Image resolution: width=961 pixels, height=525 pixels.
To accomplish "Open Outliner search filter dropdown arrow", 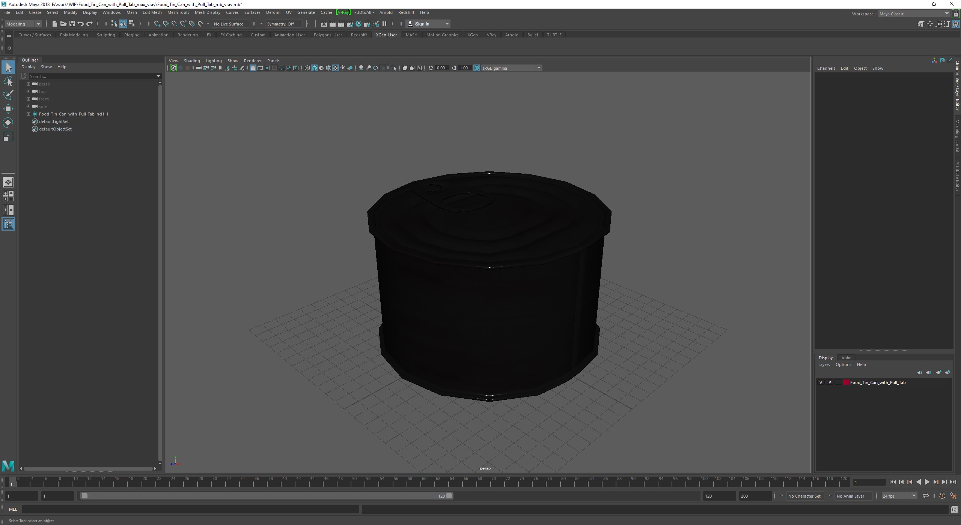I will [158, 76].
